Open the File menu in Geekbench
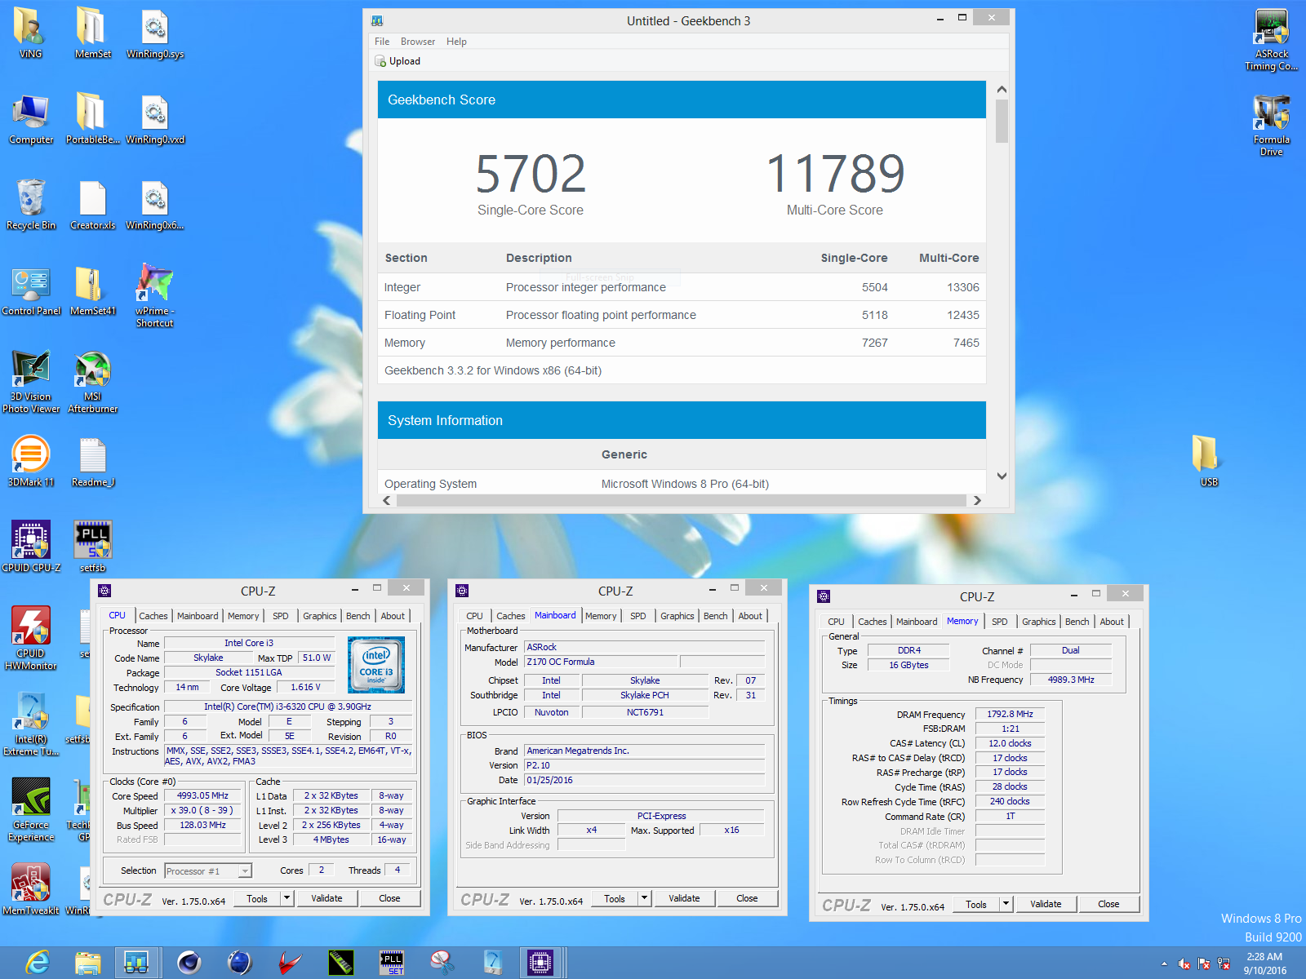Image resolution: width=1306 pixels, height=979 pixels. 382,42
